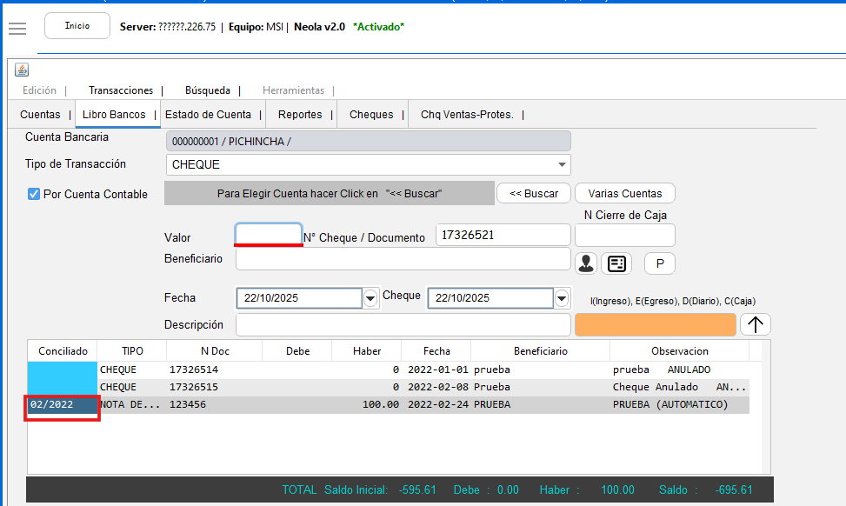Open the Fecha date picker dropdown
This screenshot has width=846, height=506.
click(x=370, y=298)
